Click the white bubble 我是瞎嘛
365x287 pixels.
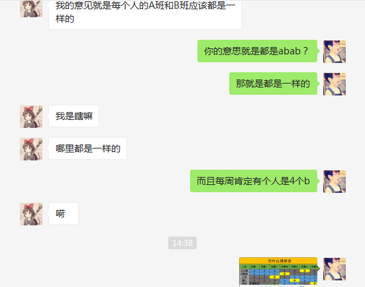pyautogui.click(x=74, y=116)
